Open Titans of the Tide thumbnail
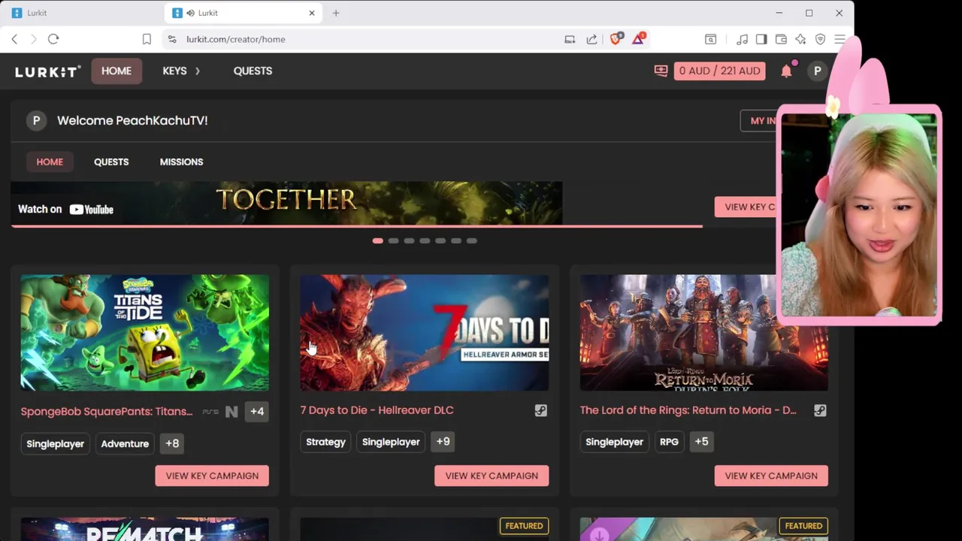The width and height of the screenshot is (962, 541). (x=144, y=333)
